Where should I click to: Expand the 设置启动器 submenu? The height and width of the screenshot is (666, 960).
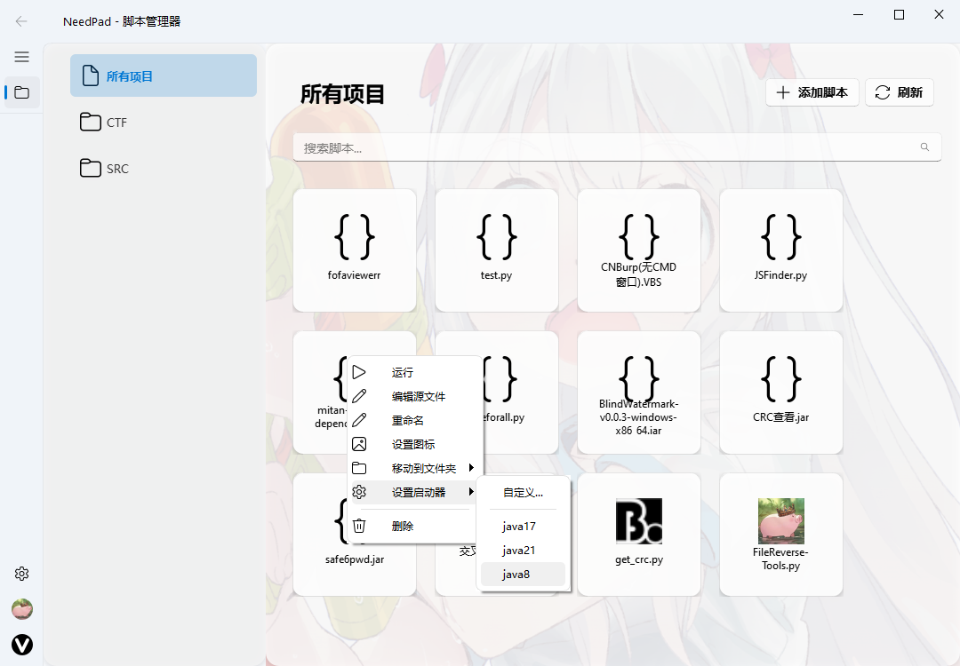418,492
